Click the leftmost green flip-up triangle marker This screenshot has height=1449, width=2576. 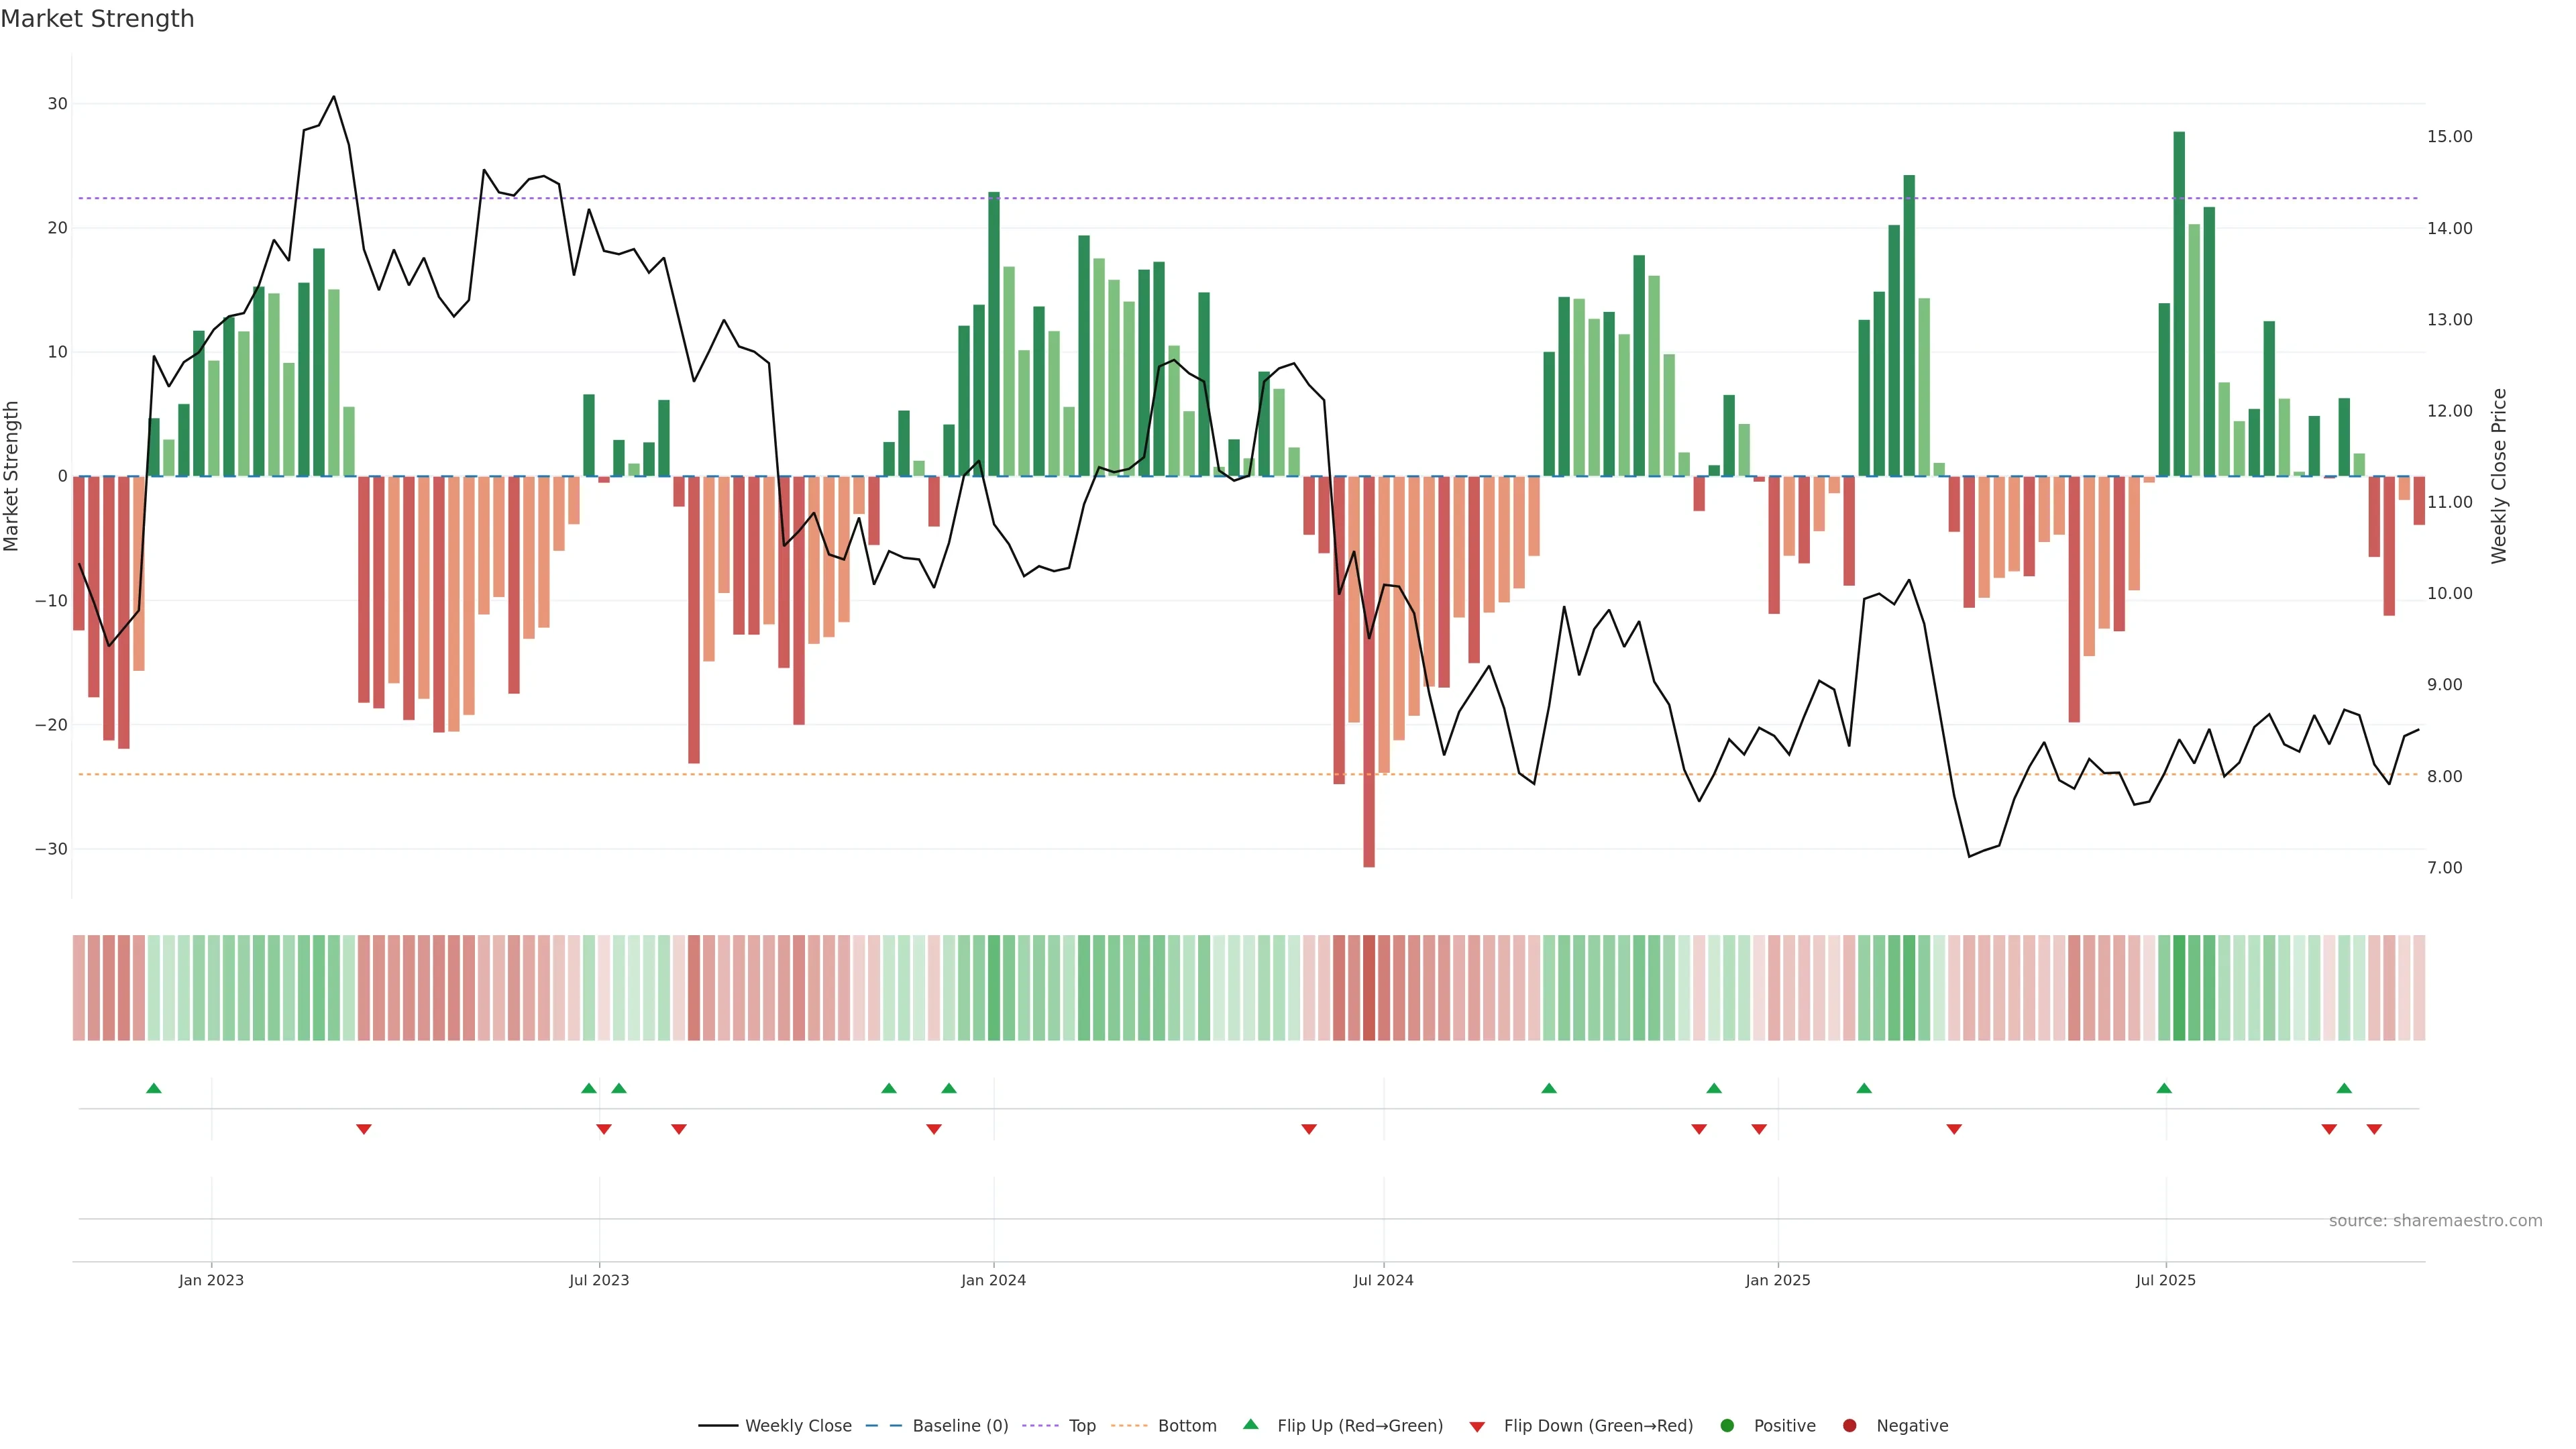pyautogui.click(x=153, y=1088)
